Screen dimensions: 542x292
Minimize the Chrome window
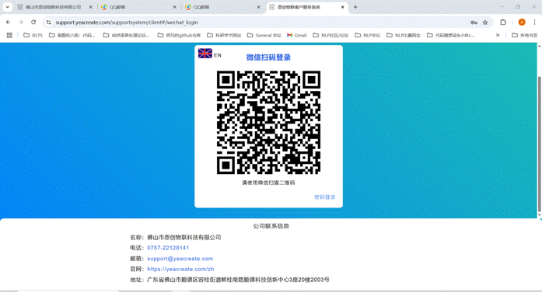[502, 6]
